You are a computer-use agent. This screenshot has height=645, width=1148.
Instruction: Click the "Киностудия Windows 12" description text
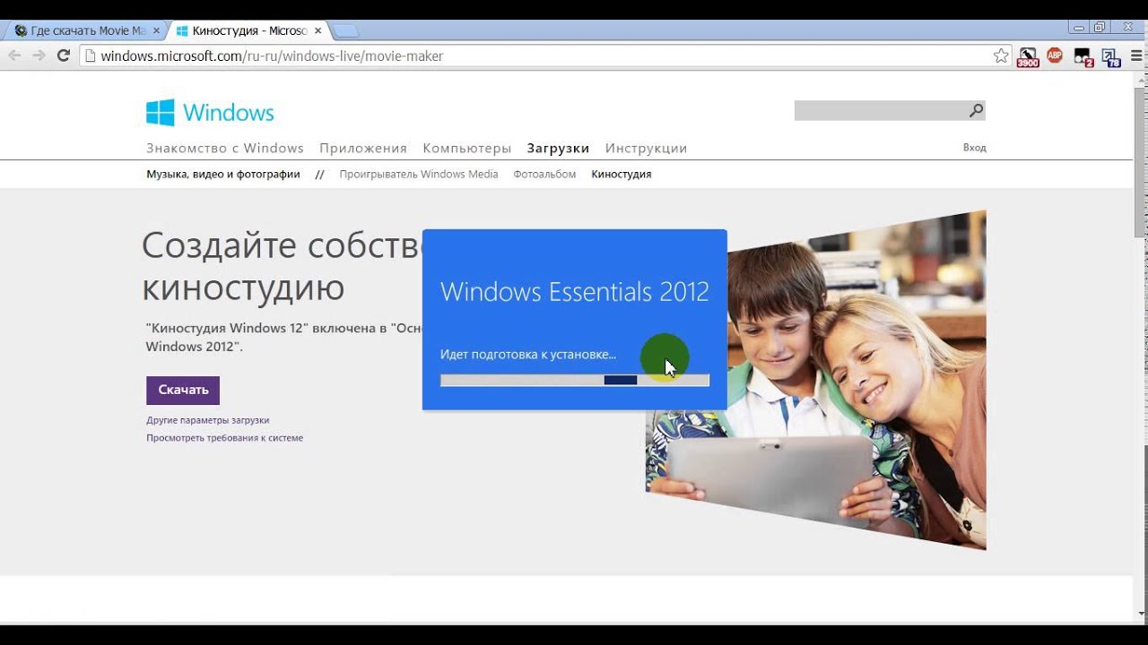point(283,337)
